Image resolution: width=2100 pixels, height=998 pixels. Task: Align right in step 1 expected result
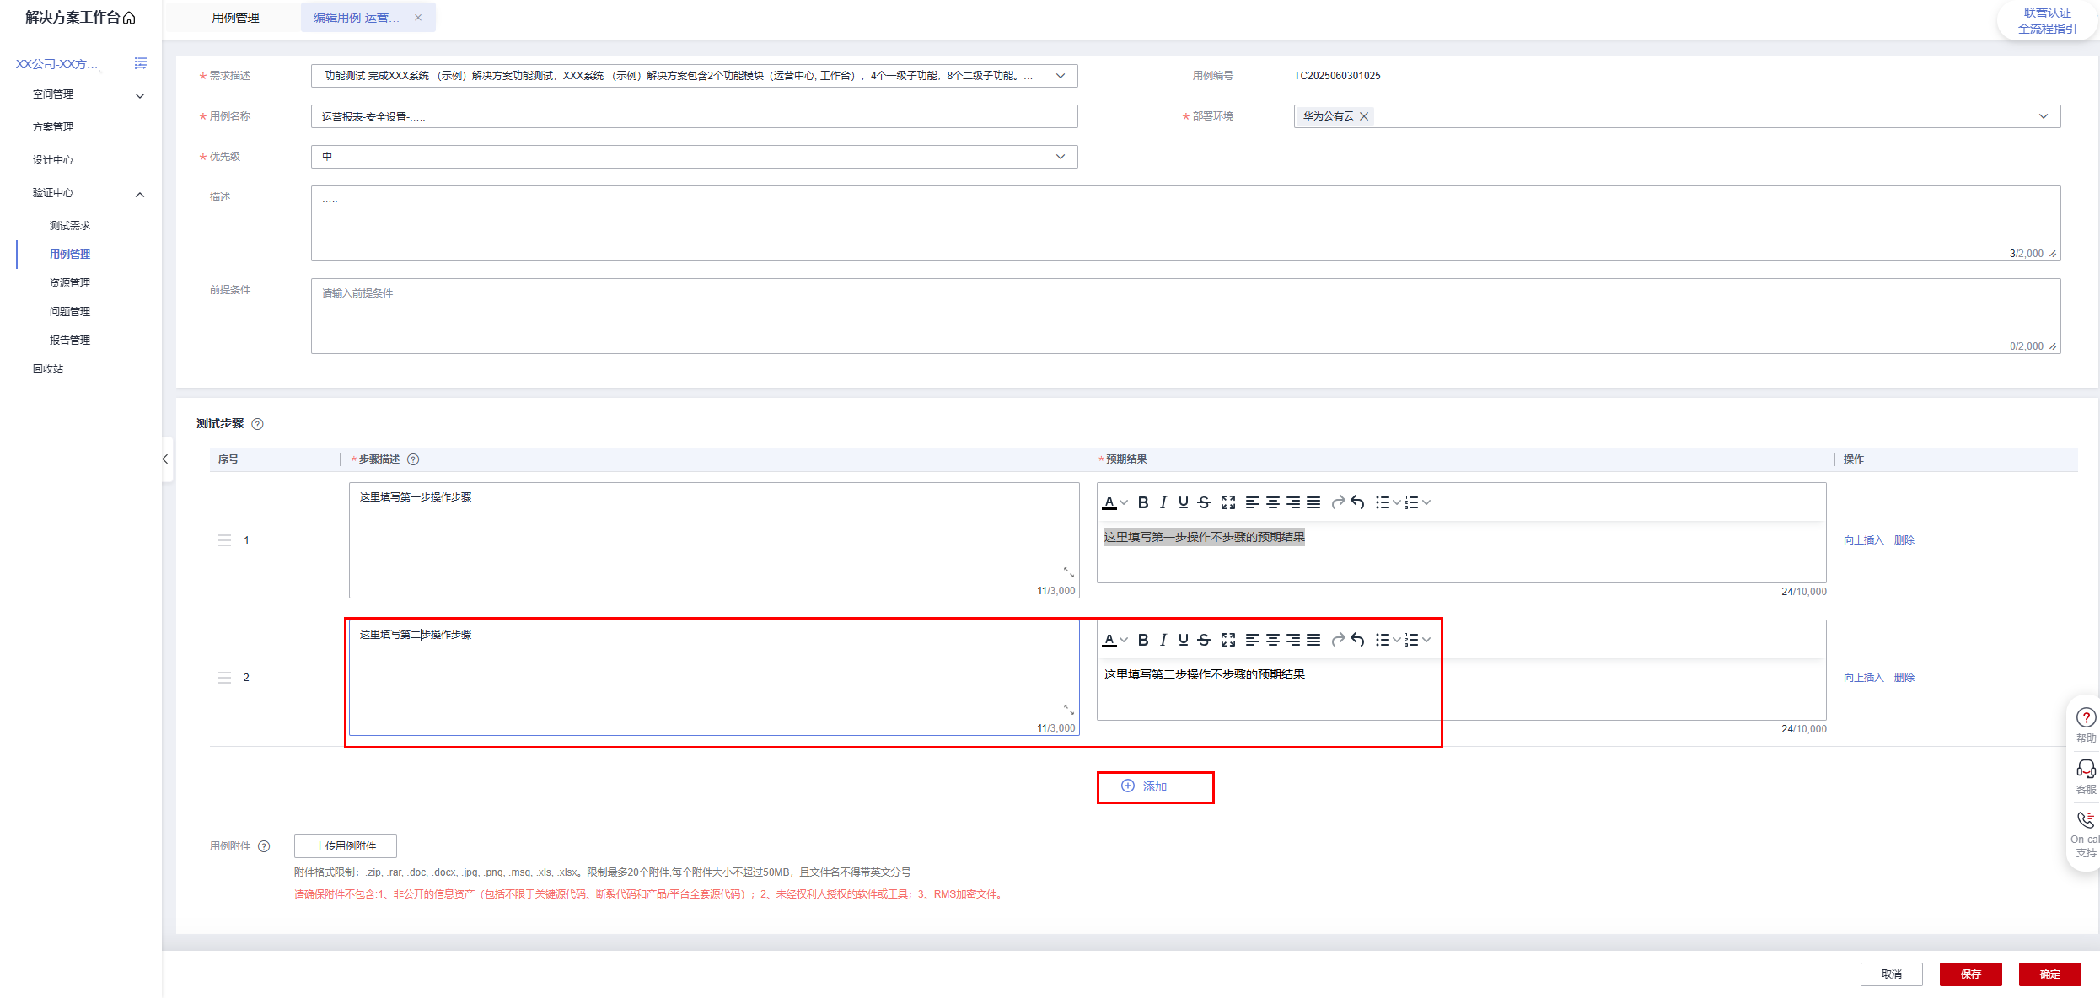[1293, 502]
